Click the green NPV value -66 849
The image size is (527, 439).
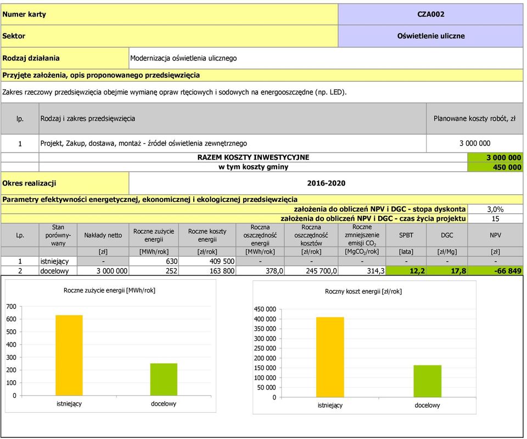point(495,271)
